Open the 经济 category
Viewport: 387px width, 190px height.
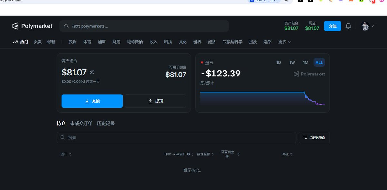[212, 42]
